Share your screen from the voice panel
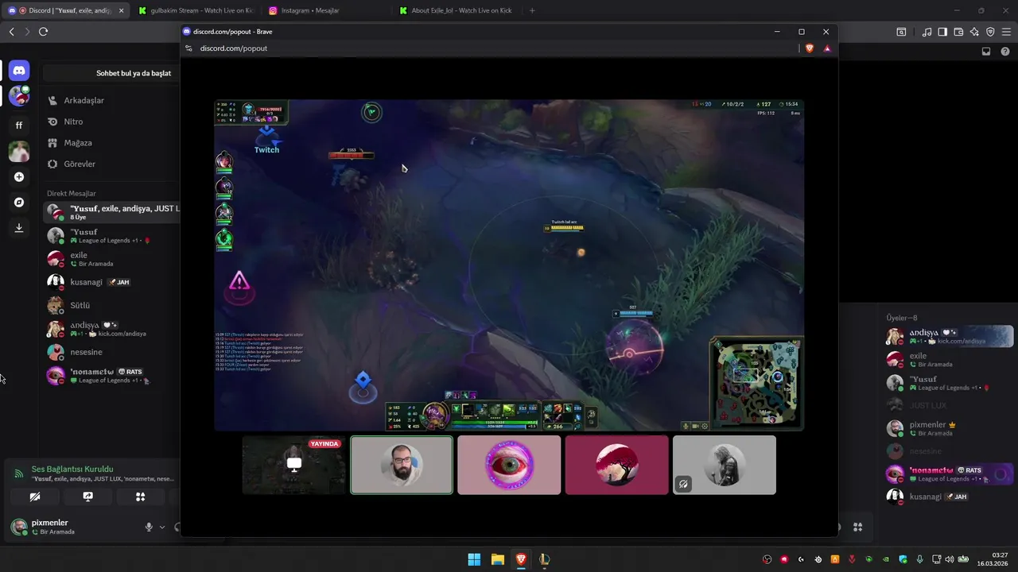The width and height of the screenshot is (1018, 572). 87,497
